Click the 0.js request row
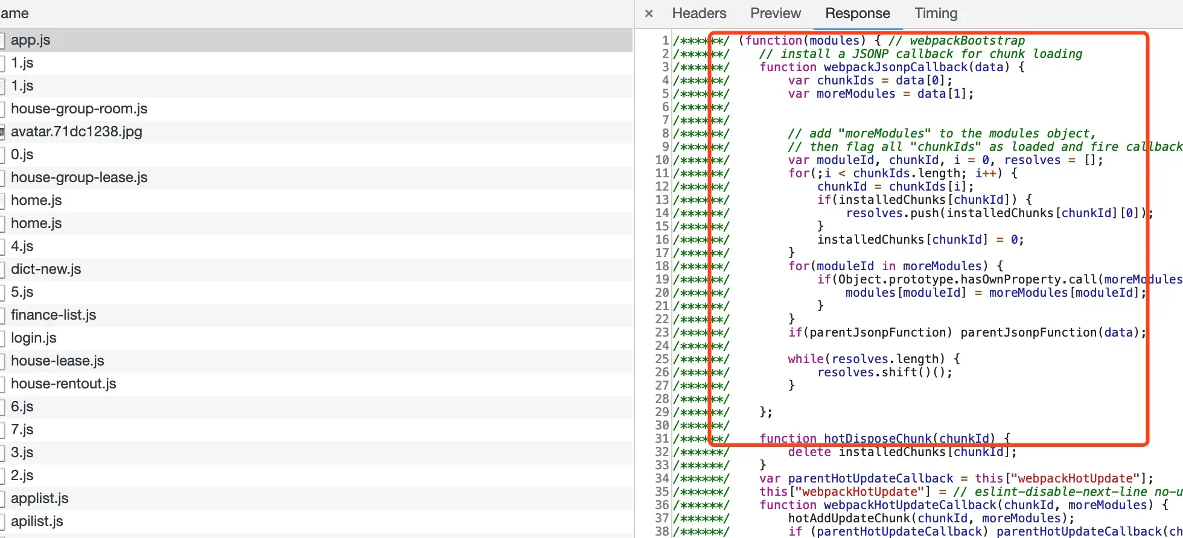Viewport: 1183px width, 538px height. pos(316,154)
